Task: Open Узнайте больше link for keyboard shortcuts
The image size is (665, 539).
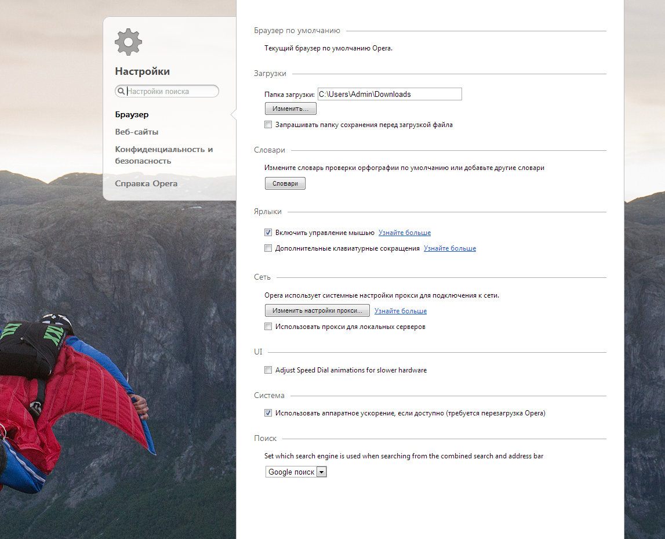Action: point(450,248)
